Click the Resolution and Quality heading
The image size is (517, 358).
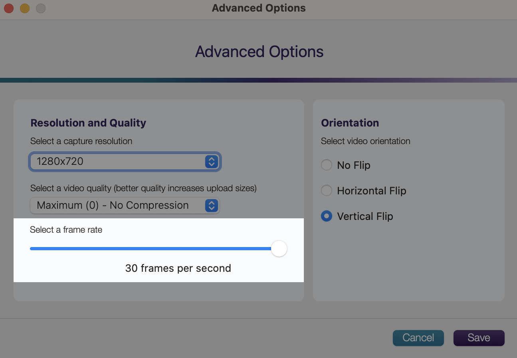point(88,123)
